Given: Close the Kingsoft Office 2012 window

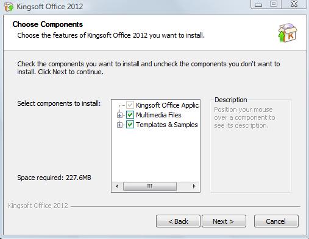Looking at the screenshot, I should (x=294, y=4).
